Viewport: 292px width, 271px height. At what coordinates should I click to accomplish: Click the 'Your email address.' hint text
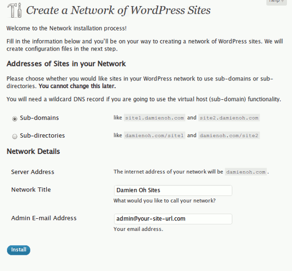[138, 229]
